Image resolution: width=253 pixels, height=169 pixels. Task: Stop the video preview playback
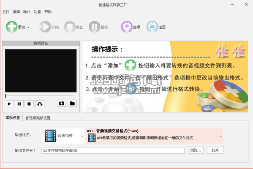(29, 104)
